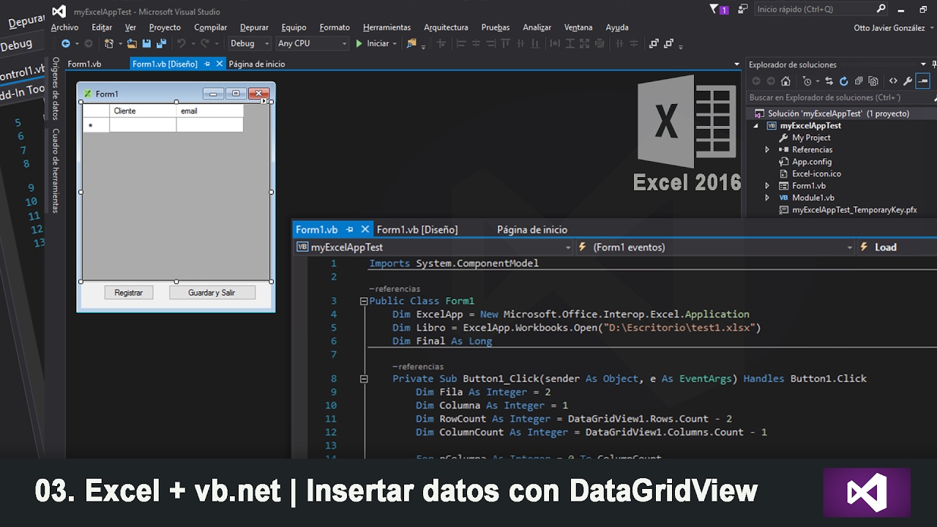Click the Find in Files icon after Iniciar
Screen dimensions: 937x527
pos(411,44)
